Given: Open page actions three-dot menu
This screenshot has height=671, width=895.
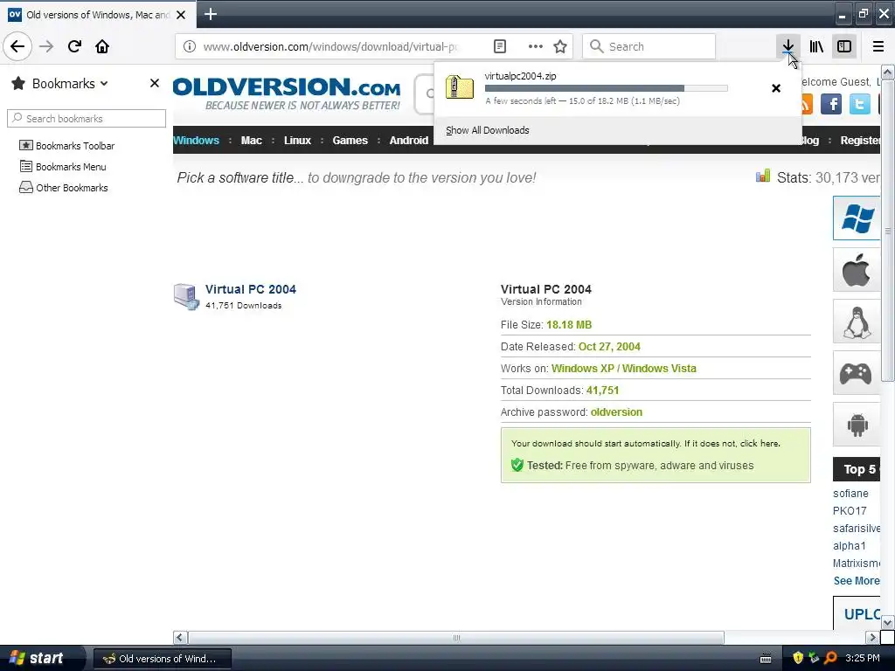Looking at the screenshot, I should [536, 47].
